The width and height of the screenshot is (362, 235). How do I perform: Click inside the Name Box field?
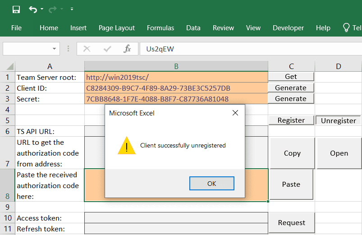(x=27, y=49)
